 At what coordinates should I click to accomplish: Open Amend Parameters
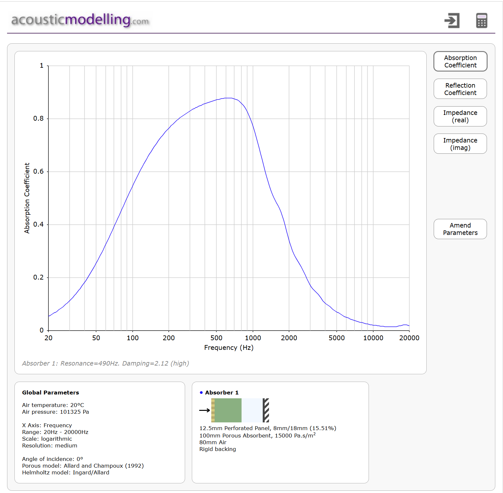point(460,229)
